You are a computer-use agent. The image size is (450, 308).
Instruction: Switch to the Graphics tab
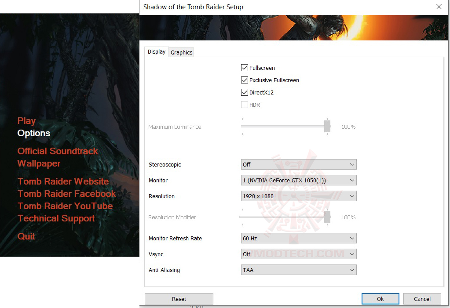[x=181, y=52]
